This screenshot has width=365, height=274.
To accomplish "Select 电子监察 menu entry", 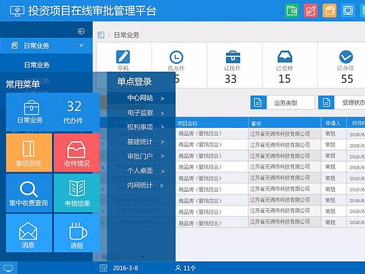I will (140, 113).
